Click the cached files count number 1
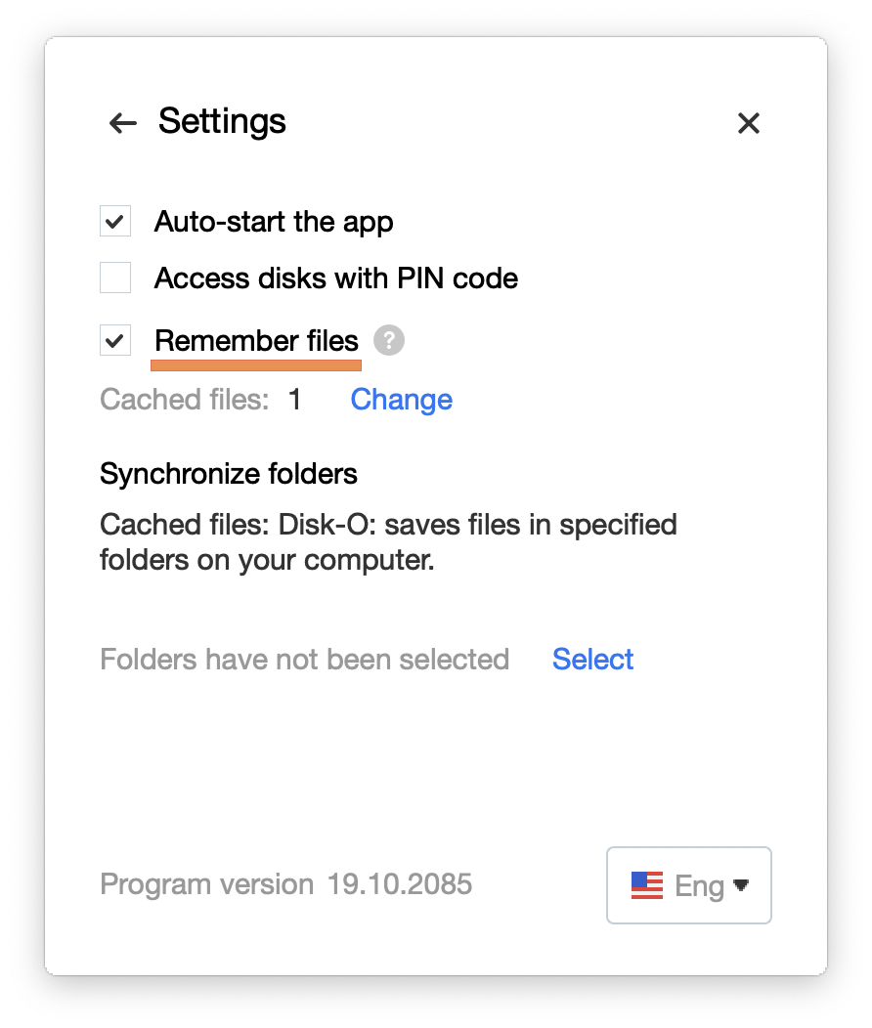Screen dimensions: 872x1028 295,400
